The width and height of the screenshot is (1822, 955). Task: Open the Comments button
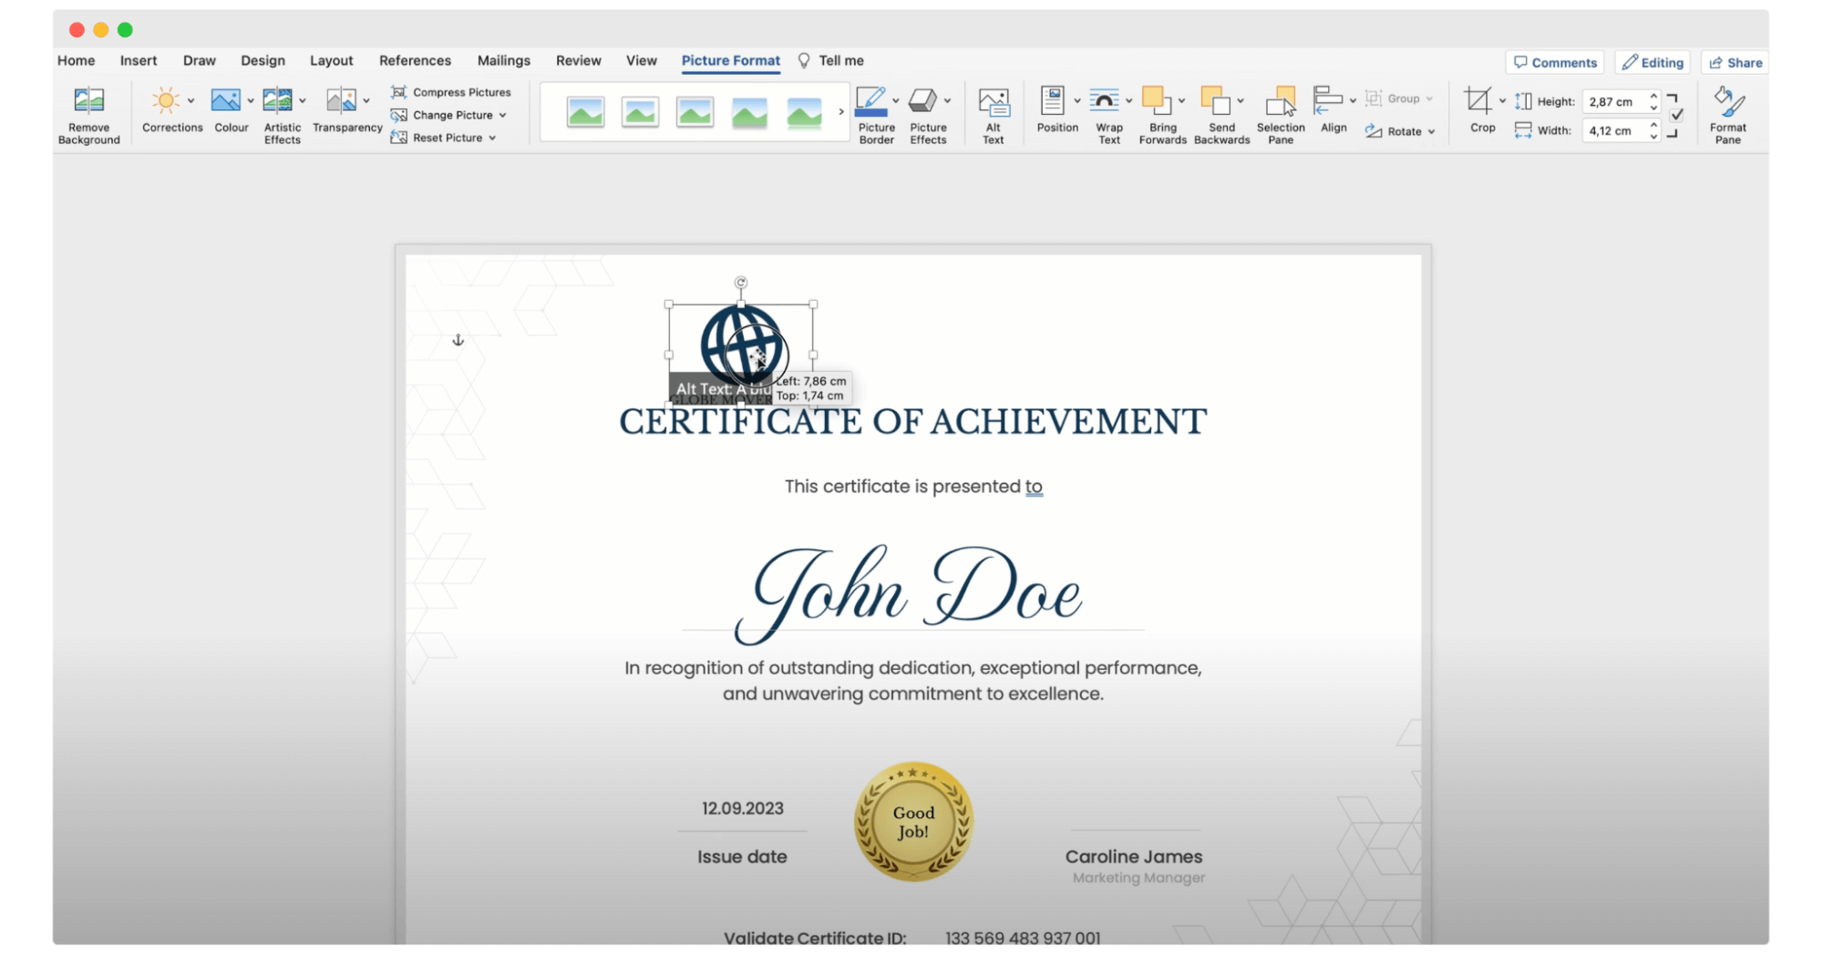click(1555, 62)
